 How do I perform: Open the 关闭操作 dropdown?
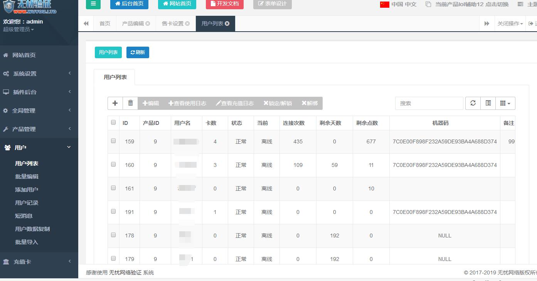(x=510, y=24)
